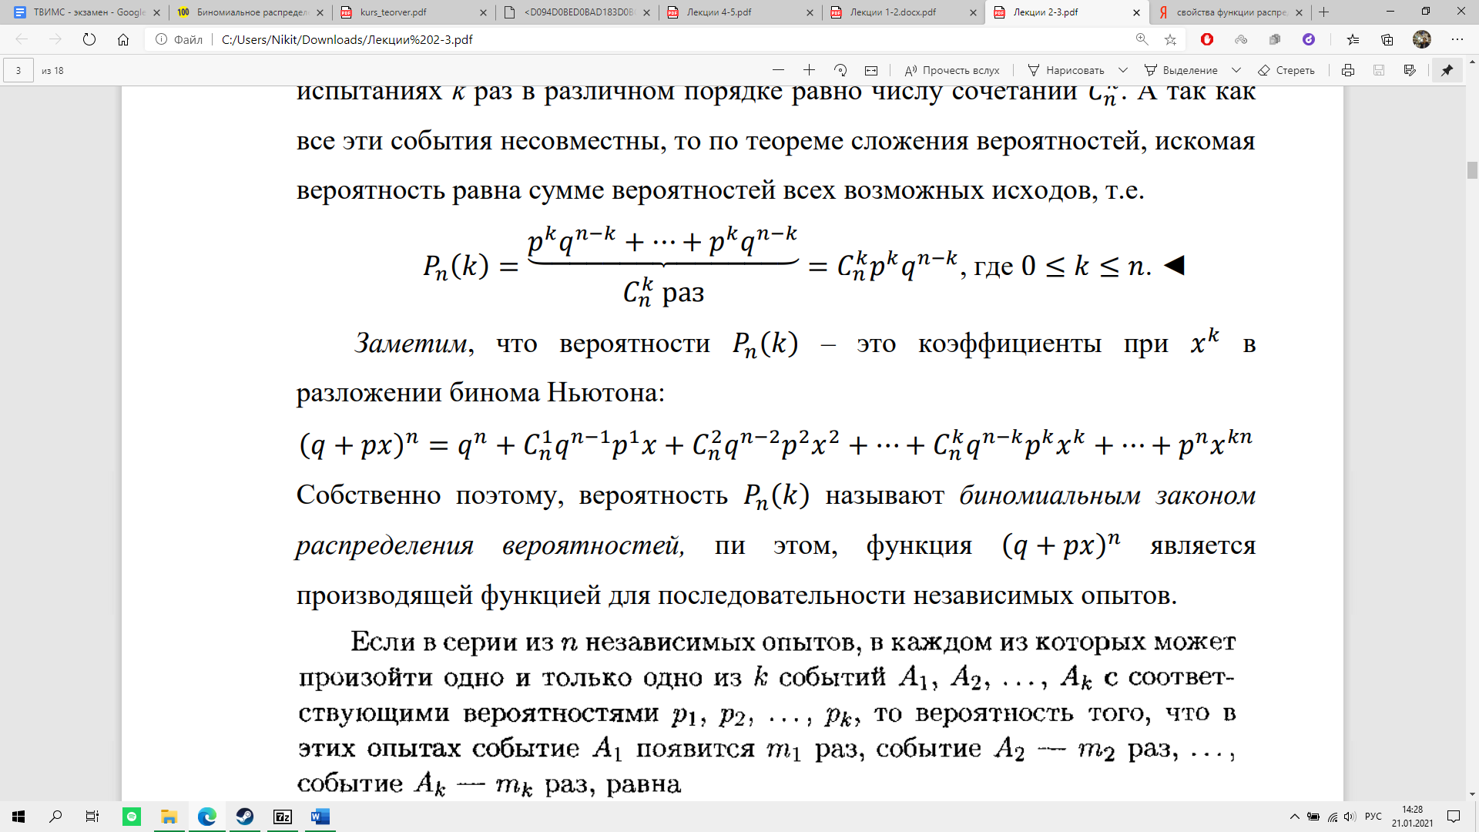Open Microsoft Word from taskbar
The height and width of the screenshot is (832, 1479).
click(320, 817)
